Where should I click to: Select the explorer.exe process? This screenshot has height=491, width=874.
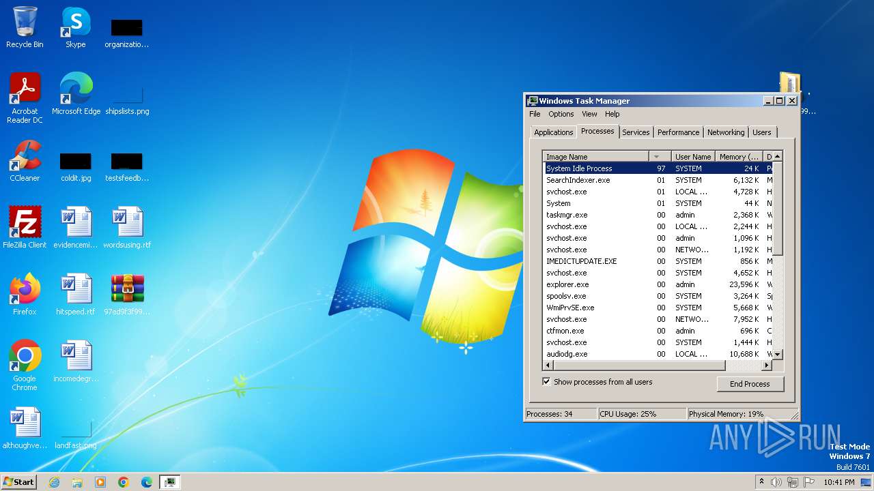pos(658,284)
